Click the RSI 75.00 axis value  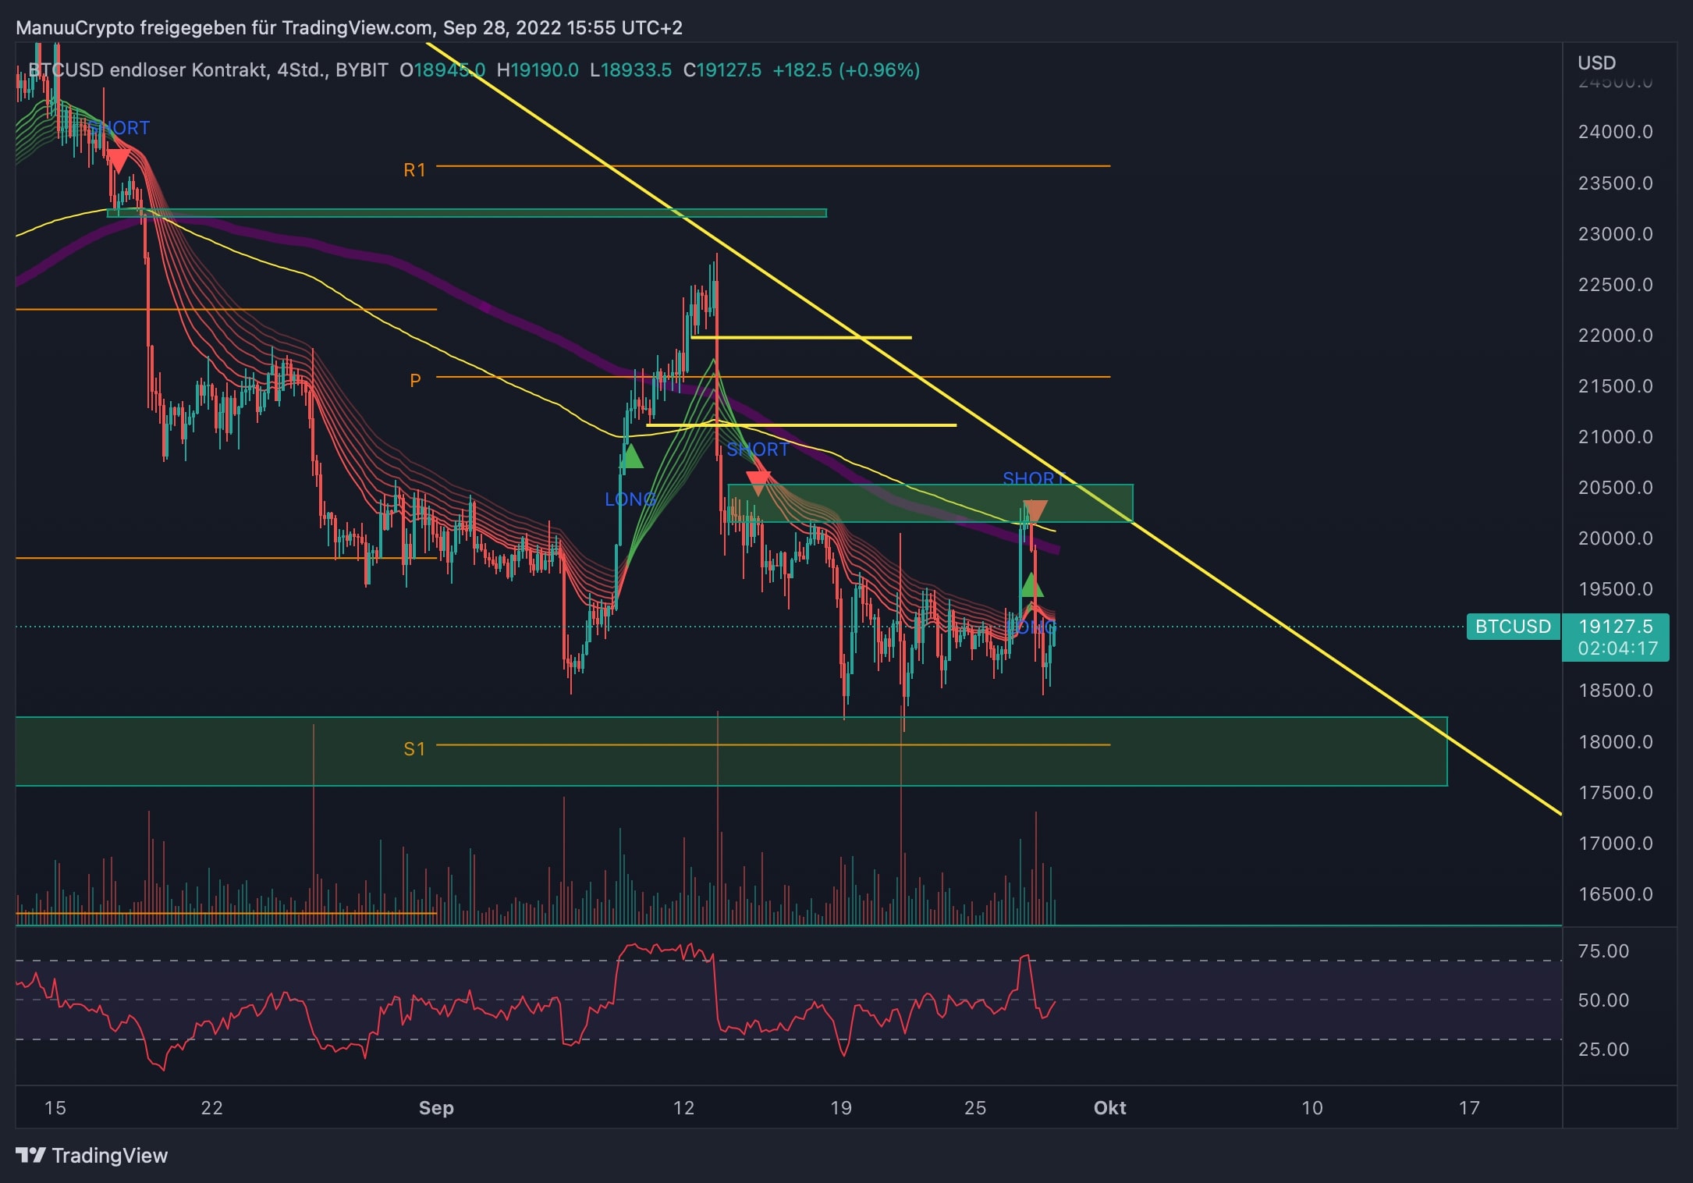(1603, 951)
